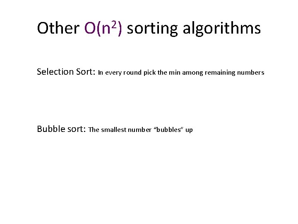Click the word "up" ending the Bubble sort line

point(189,130)
